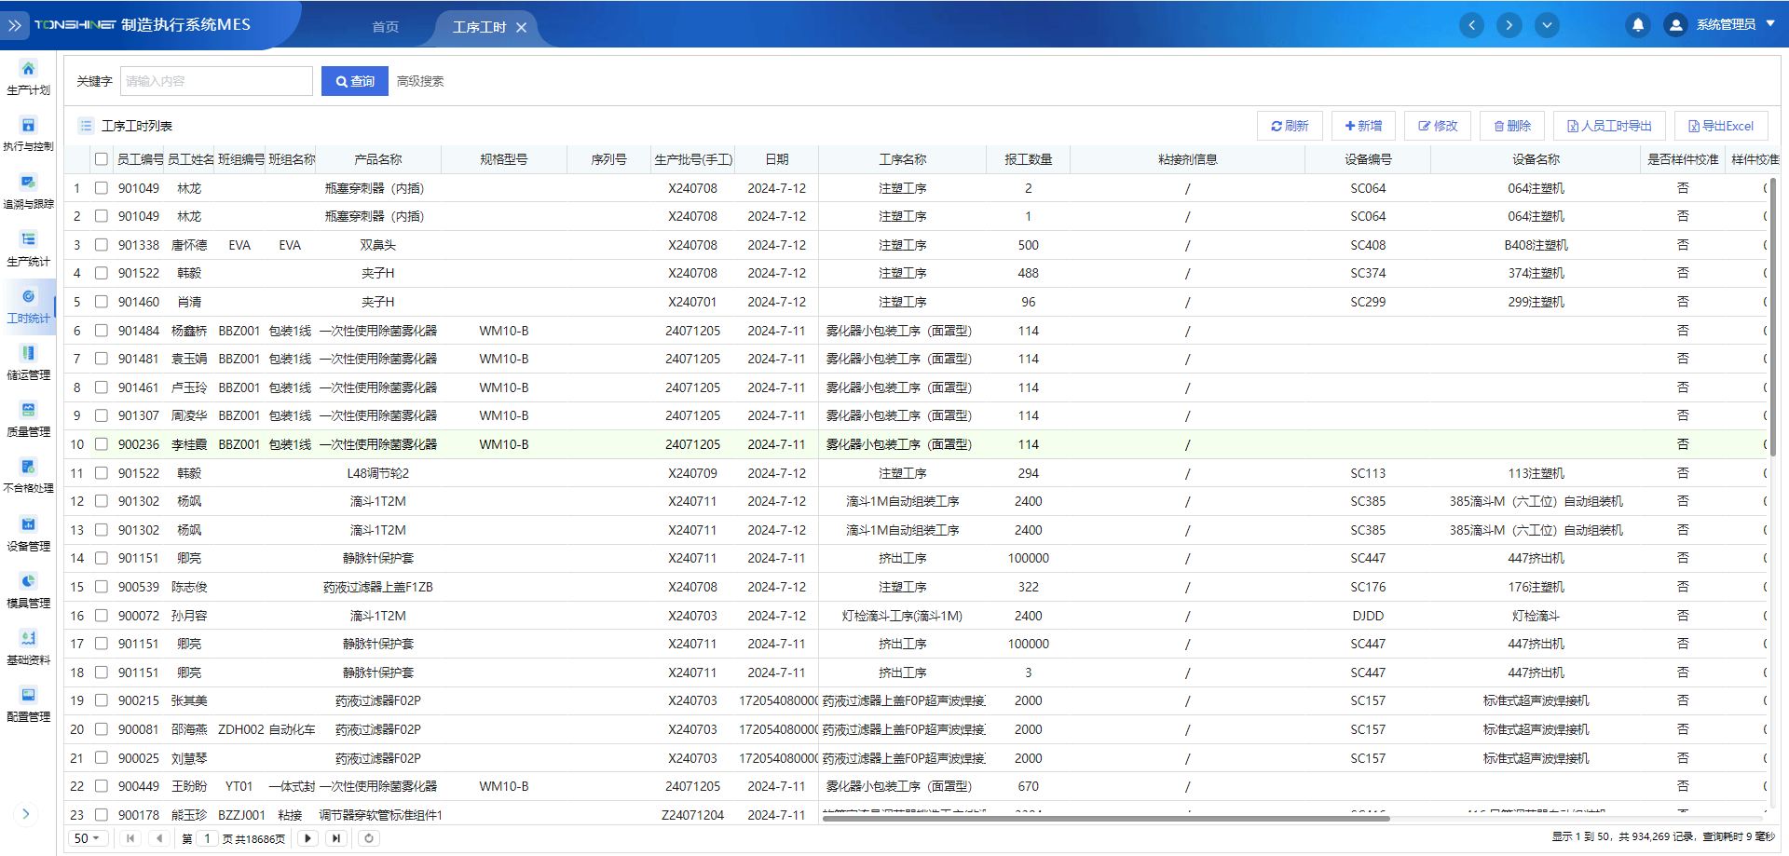Open the page size dropdown showing 50
This screenshot has width=1789, height=856.
[x=89, y=838]
